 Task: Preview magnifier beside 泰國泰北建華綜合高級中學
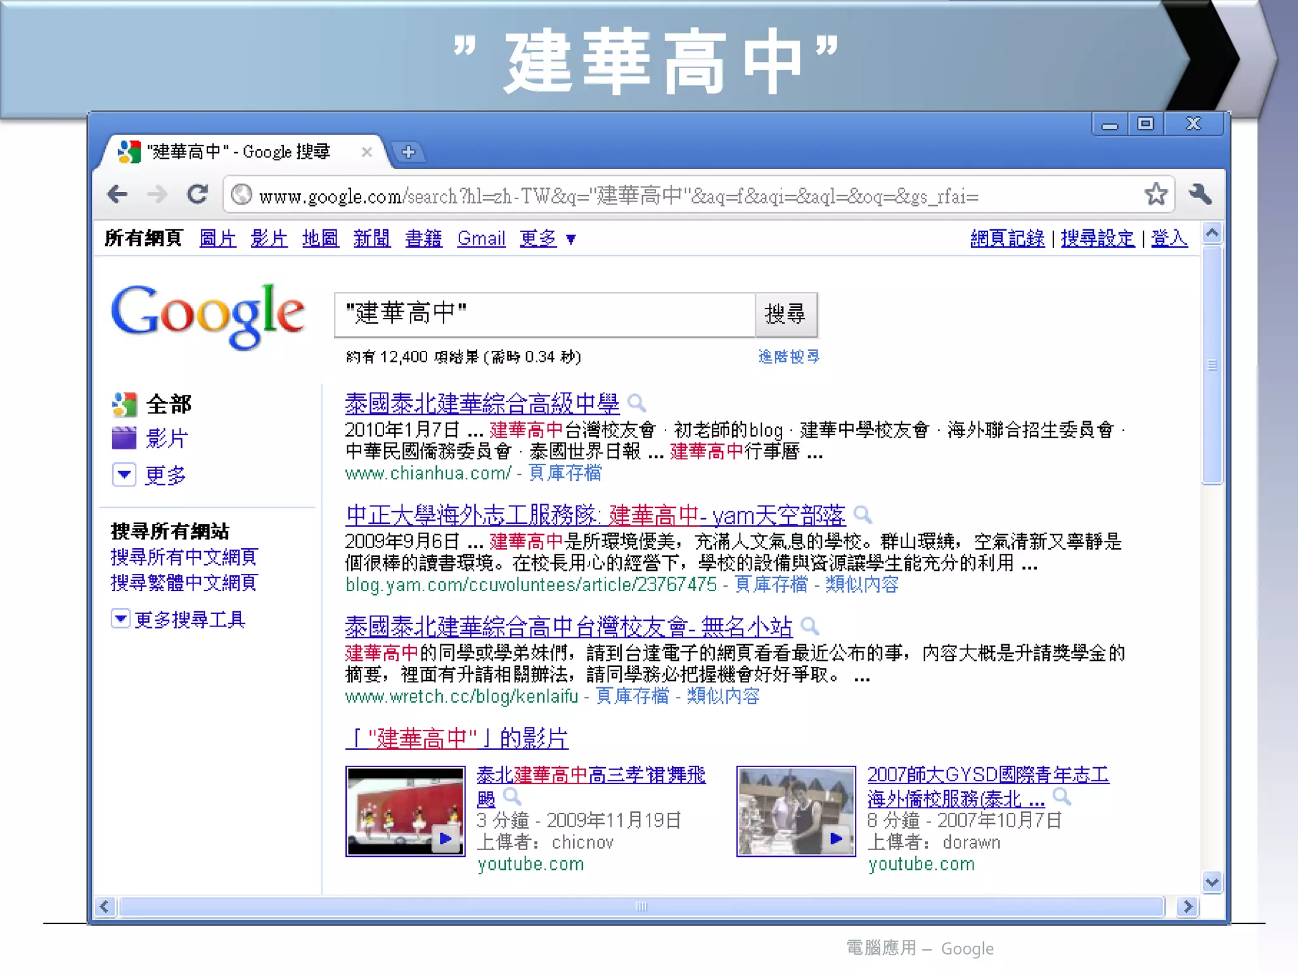coord(636,403)
